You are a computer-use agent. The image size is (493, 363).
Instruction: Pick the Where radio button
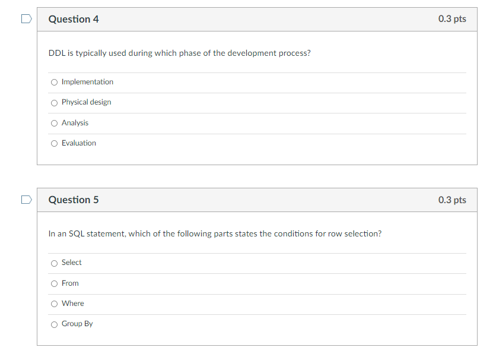(x=55, y=304)
